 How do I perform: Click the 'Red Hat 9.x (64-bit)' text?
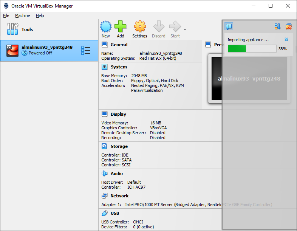click(x=158, y=58)
